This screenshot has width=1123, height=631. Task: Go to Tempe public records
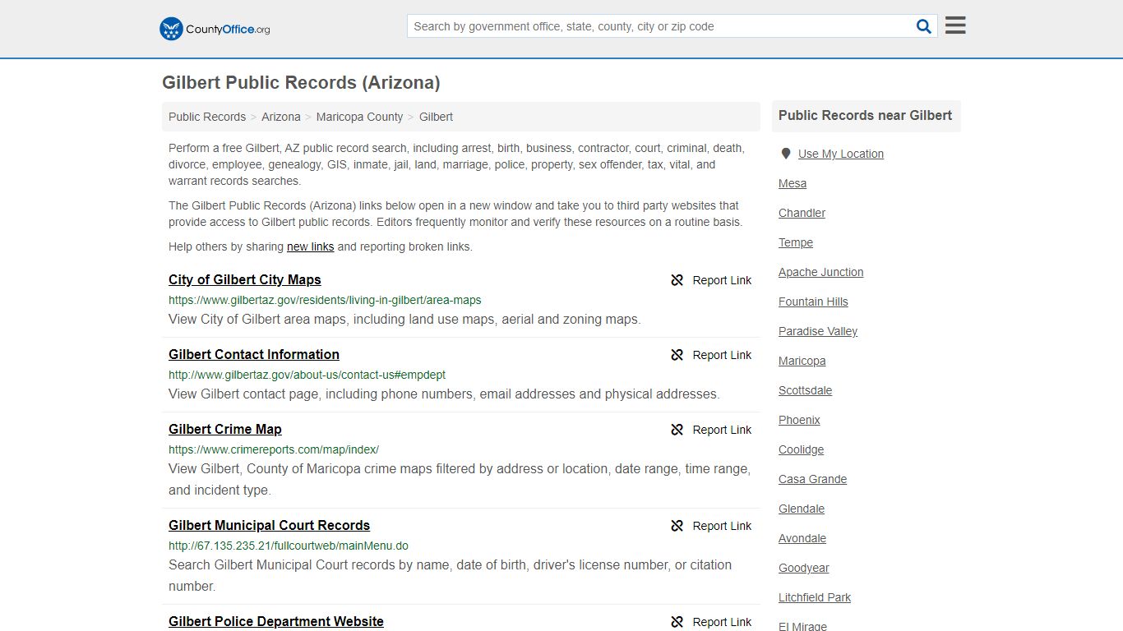[x=796, y=242]
